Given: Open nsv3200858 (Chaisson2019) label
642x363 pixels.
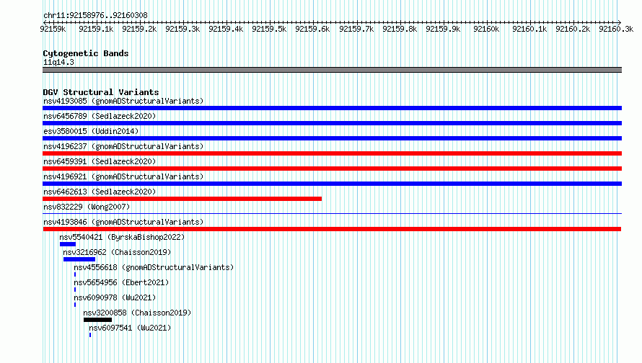Looking at the screenshot, I should tap(137, 313).
